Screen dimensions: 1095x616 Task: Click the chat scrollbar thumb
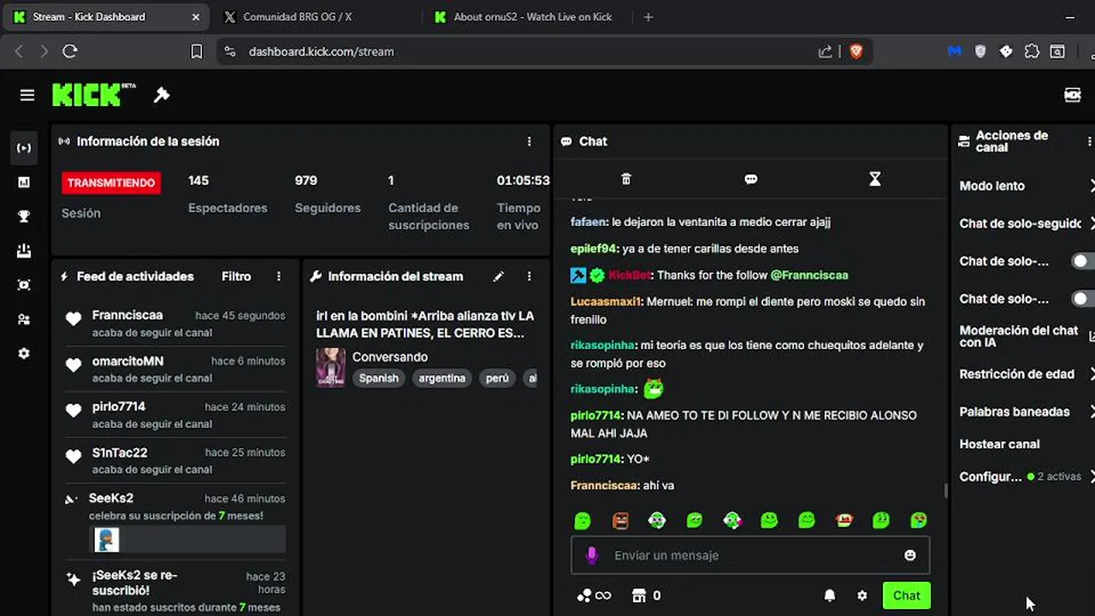tap(945, 490)
